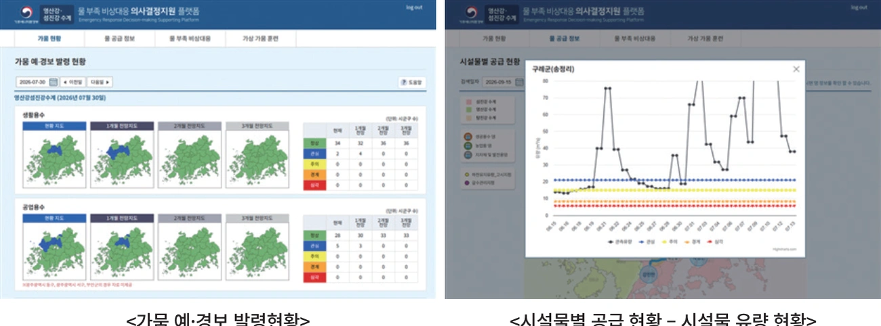Open the 도움말 help button
The height and width of the screenshot is (326, 881).
click(411, 82)
